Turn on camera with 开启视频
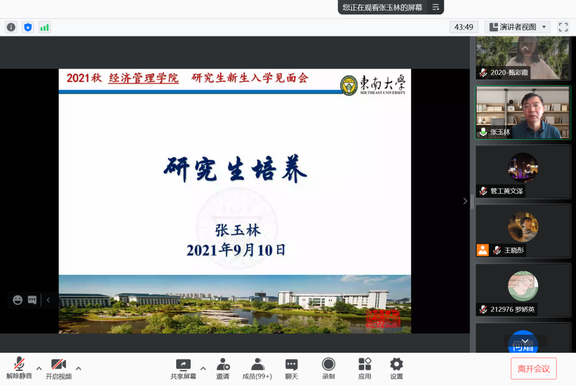Screen dimensions: 576x385 pos(59,369)
